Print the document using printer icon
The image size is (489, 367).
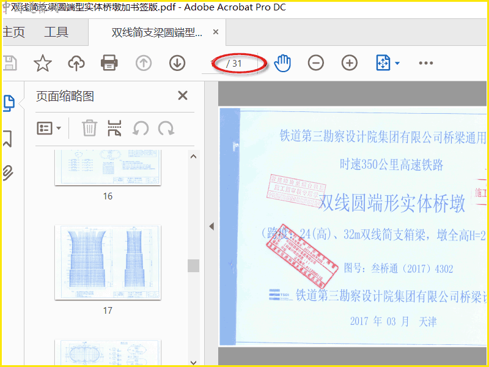(109, 63)
